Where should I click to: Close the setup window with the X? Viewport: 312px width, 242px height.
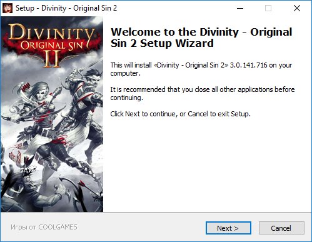[x=297, y=8]
